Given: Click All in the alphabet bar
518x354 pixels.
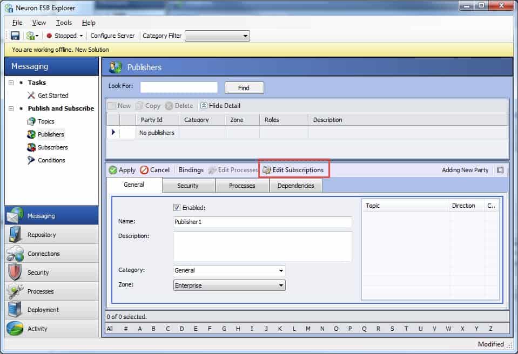Looking at the screenshot, I should pyautogui.click(x=110, y=329).
